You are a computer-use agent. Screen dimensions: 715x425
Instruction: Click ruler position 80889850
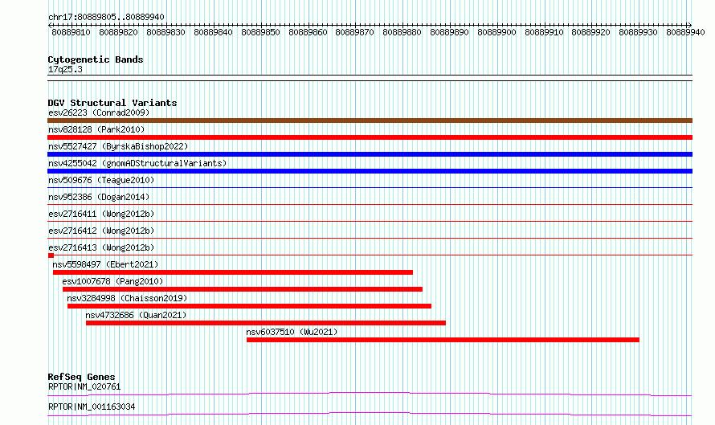(x=260, y=32)
